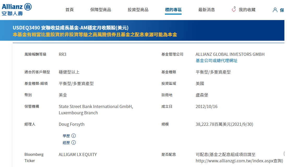Click the RR3 risk level value
287x167 pixels.
pos(62,54)
